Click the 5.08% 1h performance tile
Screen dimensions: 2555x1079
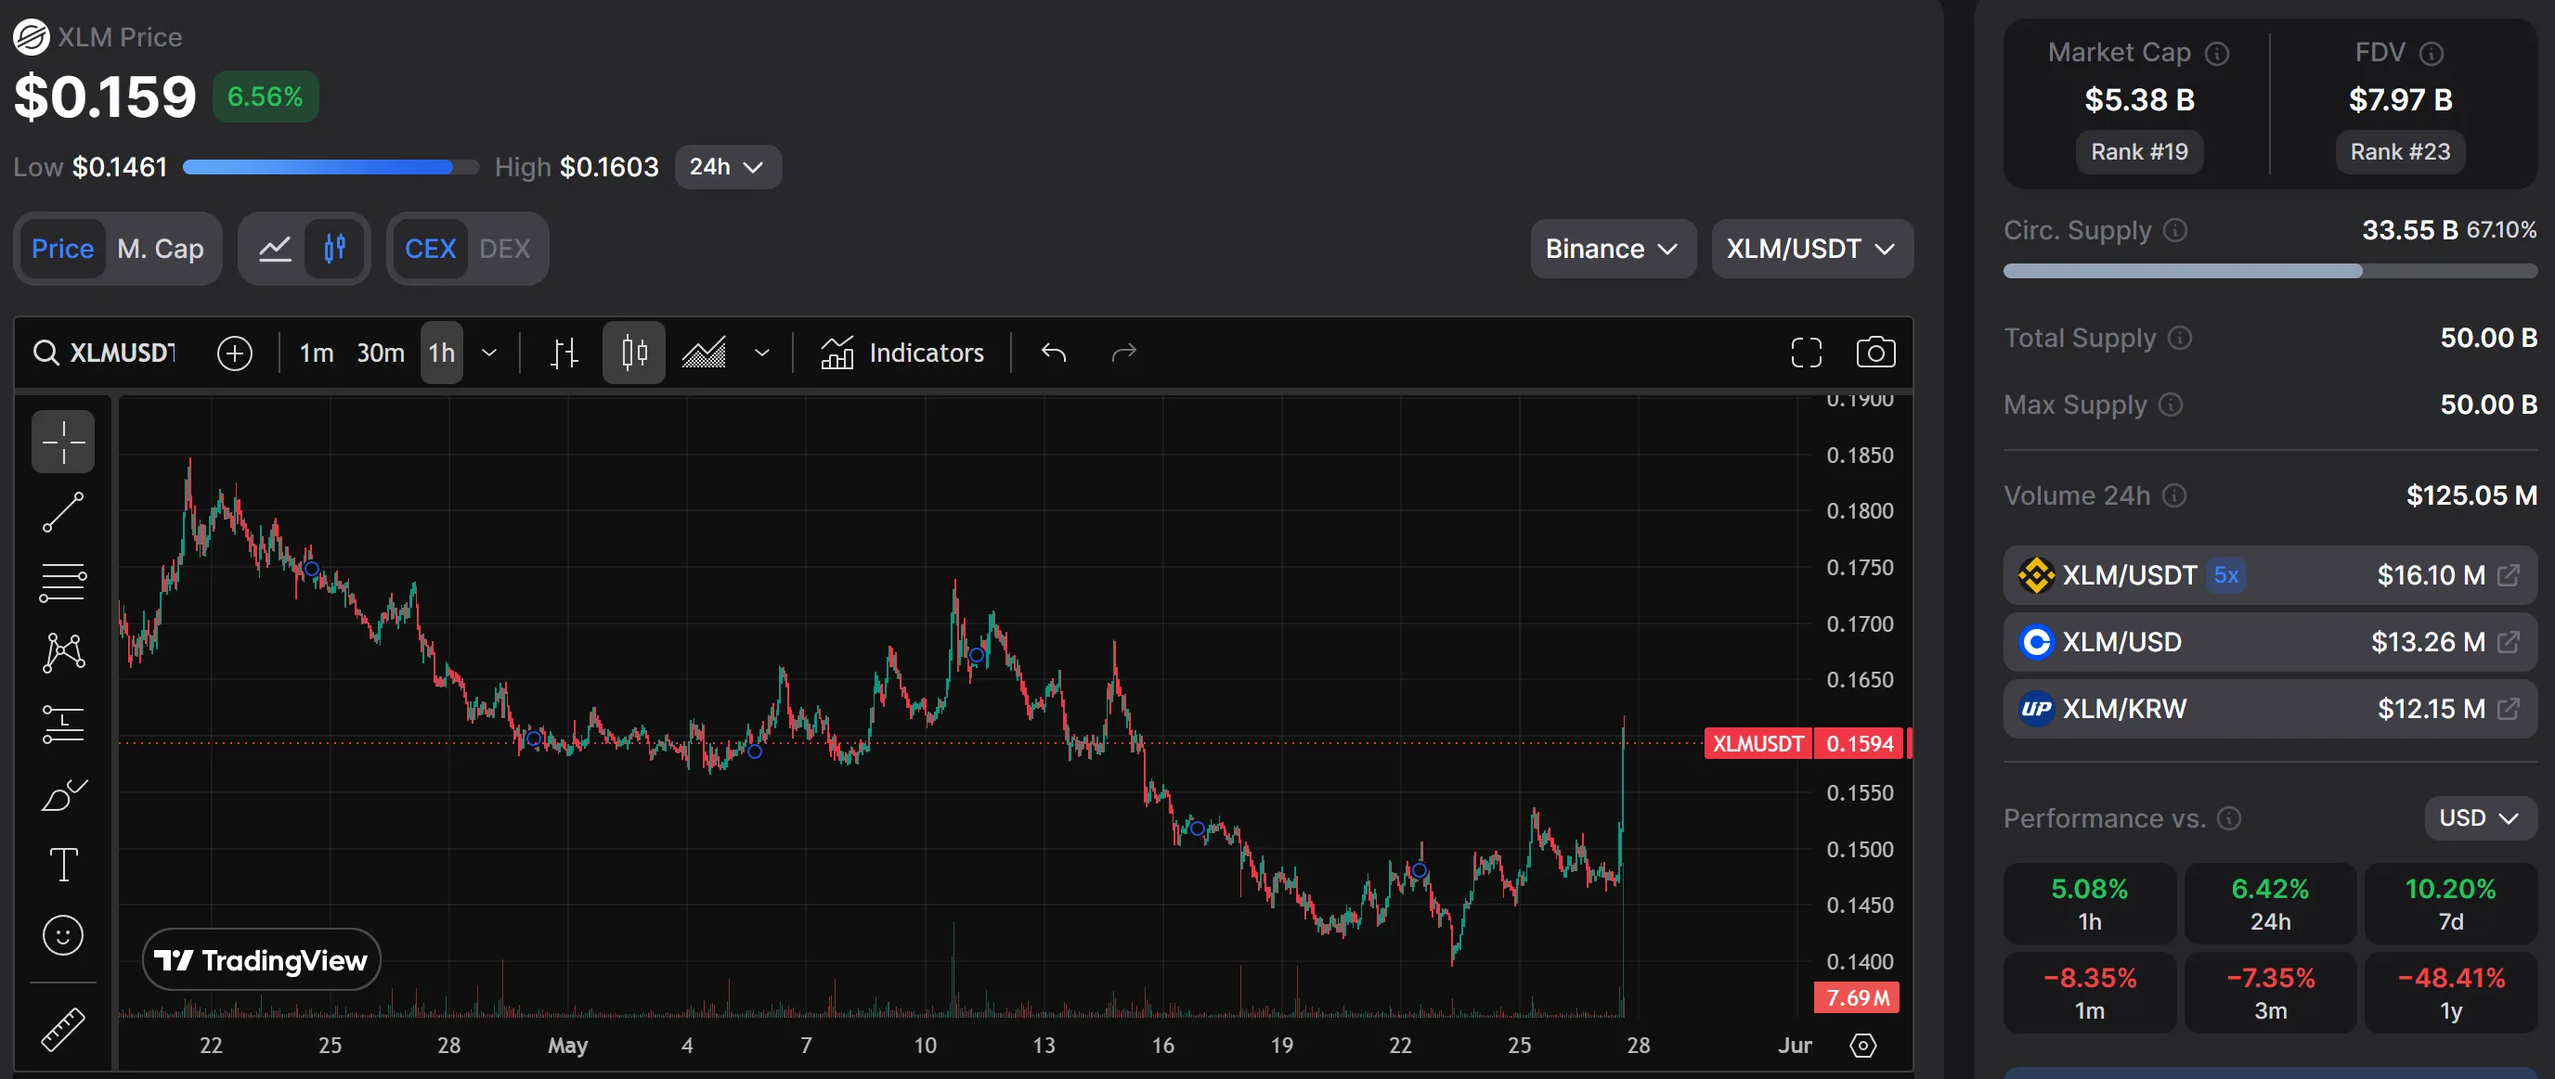coord(2089,904)
